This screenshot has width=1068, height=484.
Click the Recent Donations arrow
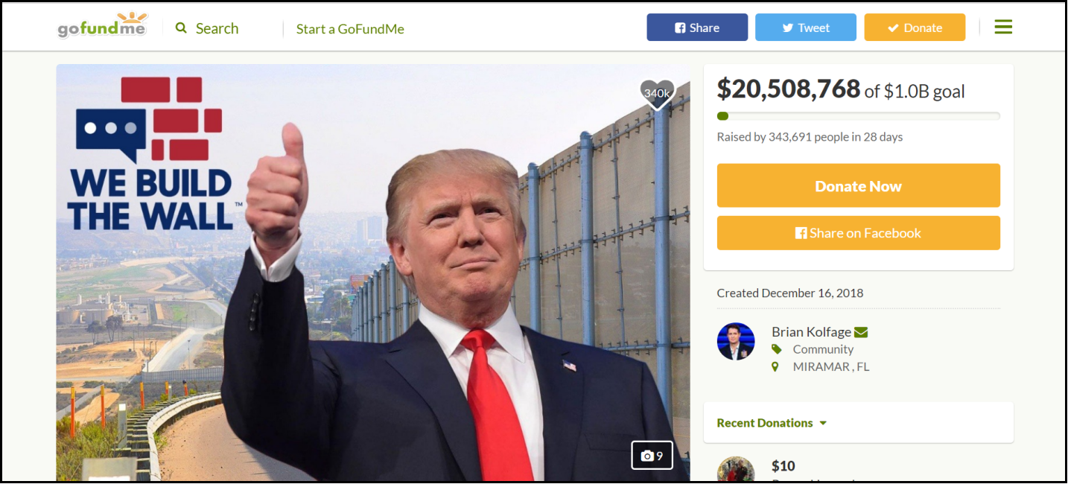[823, 423]
